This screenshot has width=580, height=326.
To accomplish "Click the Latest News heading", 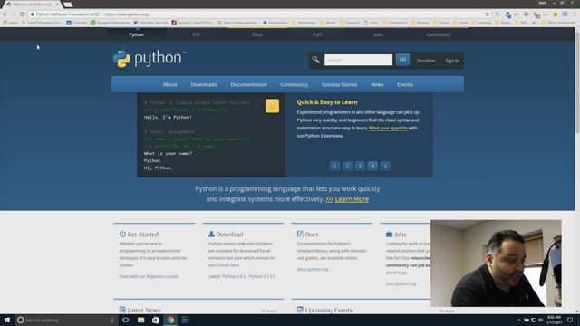I will [x=143, y=310].
